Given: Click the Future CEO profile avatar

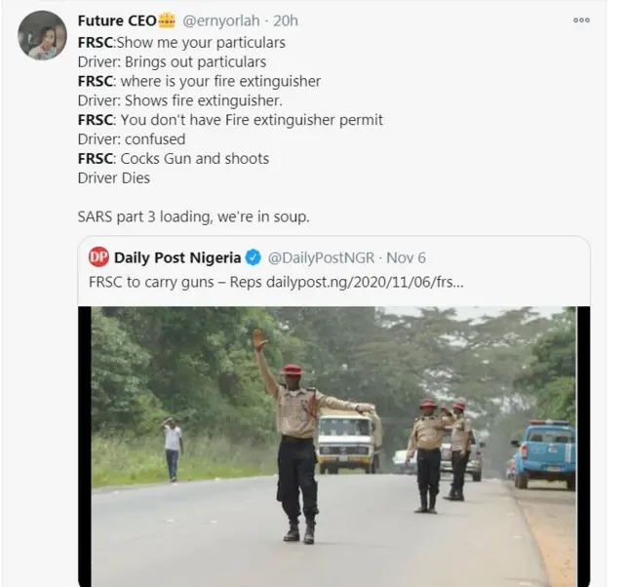Looking at the screenshot, I should (43, 36).
